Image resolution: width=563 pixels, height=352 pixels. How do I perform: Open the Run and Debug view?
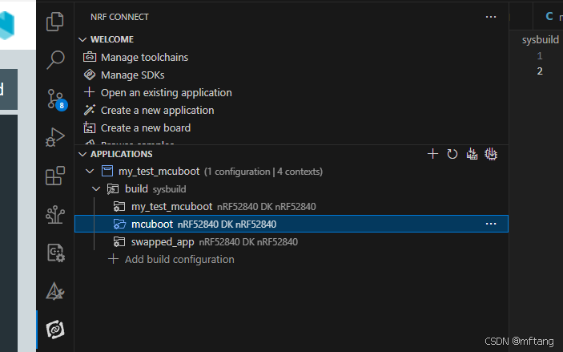coord(55,137)
